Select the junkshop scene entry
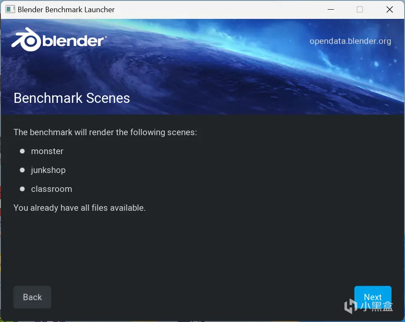Screen dimensions: 405x322 [x=48, y=170]
